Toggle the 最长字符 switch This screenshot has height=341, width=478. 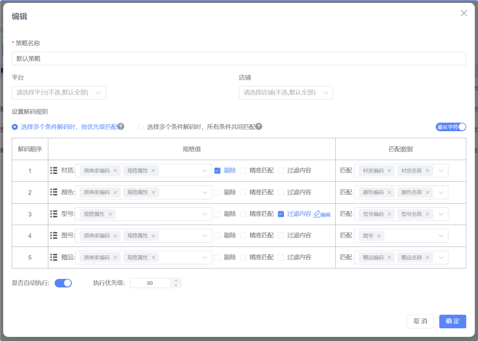click(451, 127)
